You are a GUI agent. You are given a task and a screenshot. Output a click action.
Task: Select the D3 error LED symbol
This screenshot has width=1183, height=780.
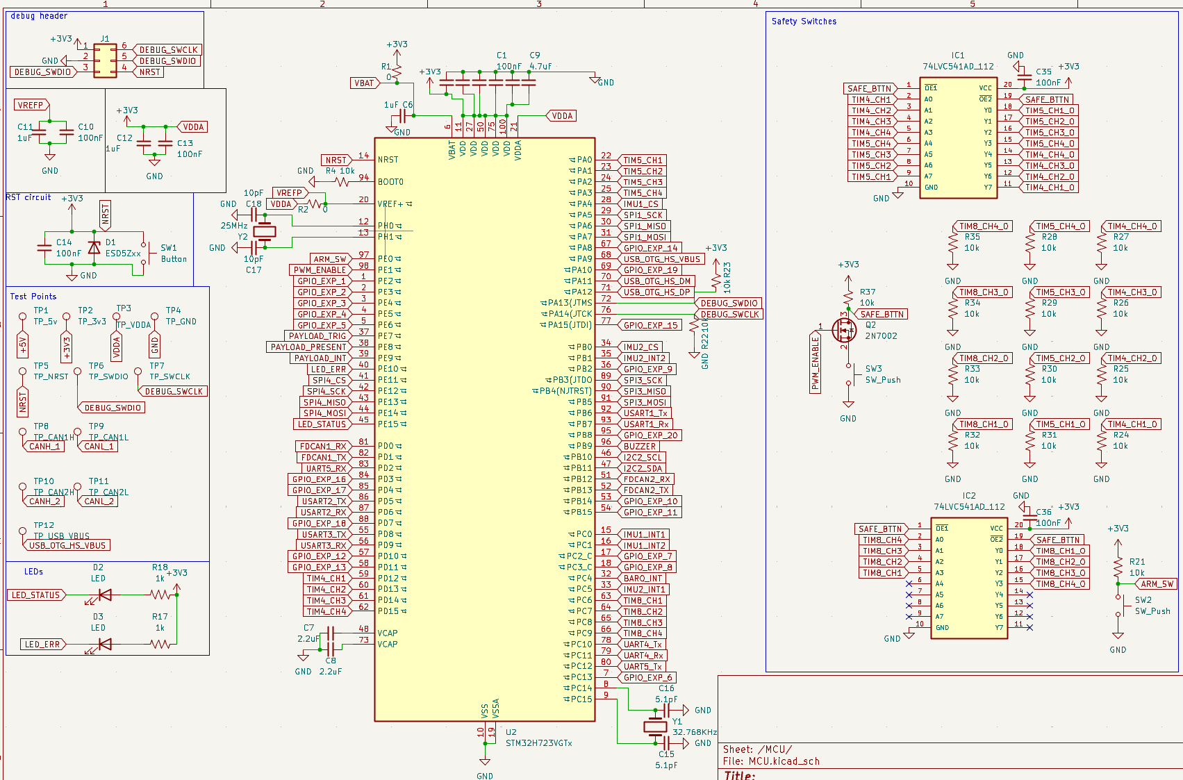click(104, 645)
